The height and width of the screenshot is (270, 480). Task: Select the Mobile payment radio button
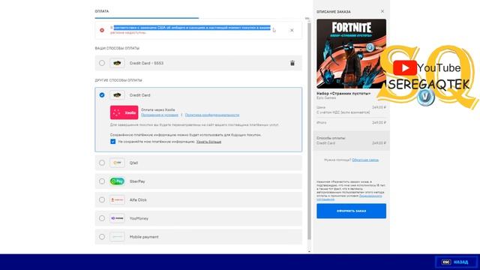(102, 237)
